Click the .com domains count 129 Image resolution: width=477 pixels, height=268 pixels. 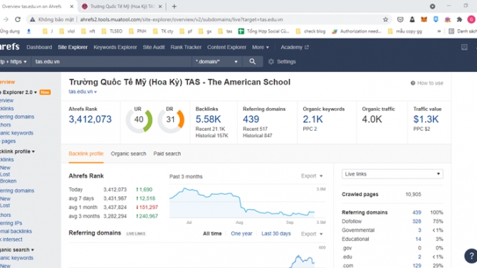(x=416, y=266)
